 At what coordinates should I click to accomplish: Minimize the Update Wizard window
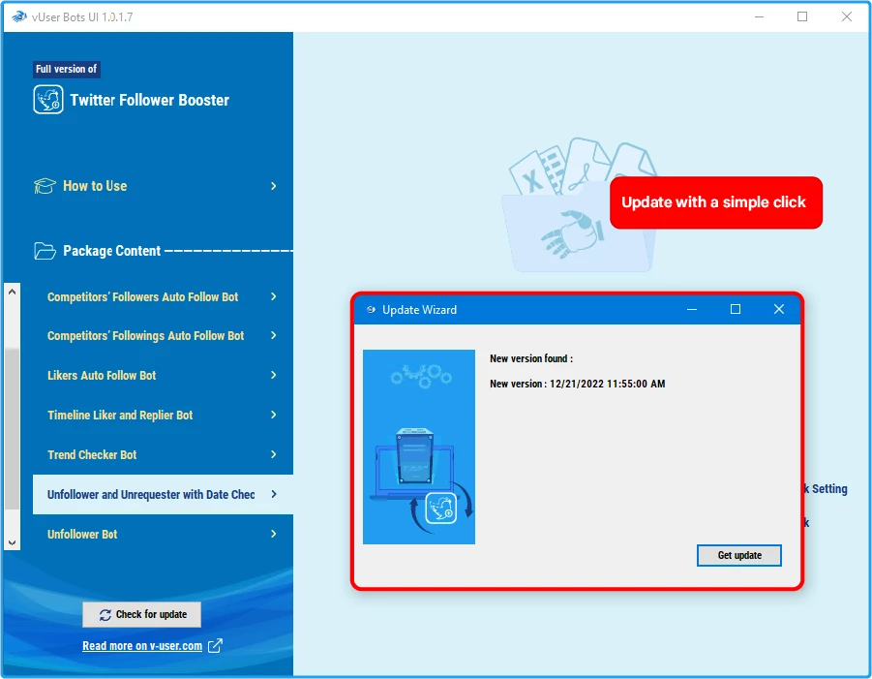tap(692, 309)
